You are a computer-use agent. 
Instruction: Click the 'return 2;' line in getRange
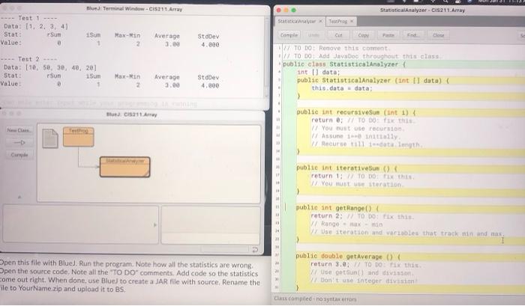(362, 216)
